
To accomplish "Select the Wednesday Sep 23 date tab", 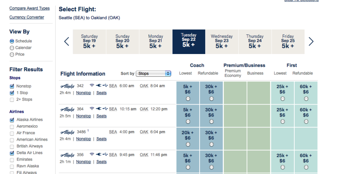I will [x=222, y=42].
